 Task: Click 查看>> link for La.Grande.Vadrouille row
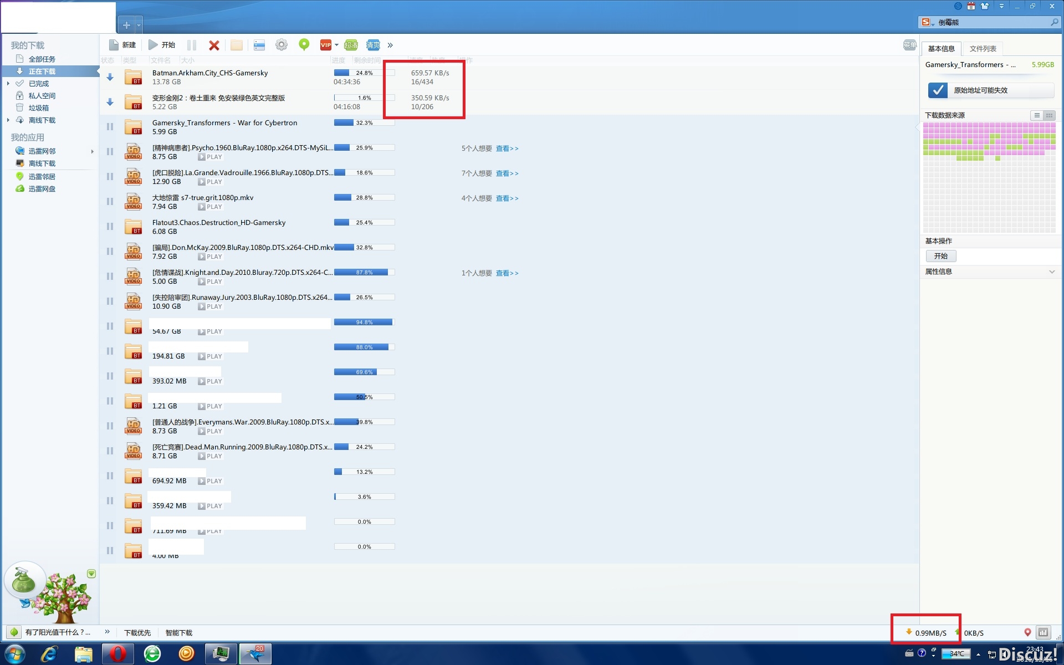click(x=507, y=173)
